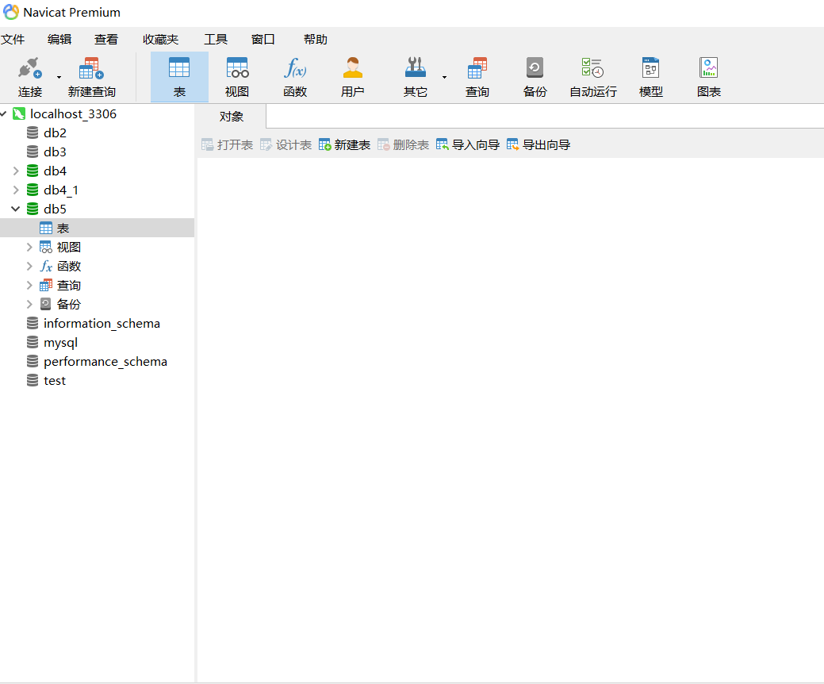Expand the db4 database node
The width and height of the screenshot is (824, 684).
pyautogui.click(x=16, y=171)
